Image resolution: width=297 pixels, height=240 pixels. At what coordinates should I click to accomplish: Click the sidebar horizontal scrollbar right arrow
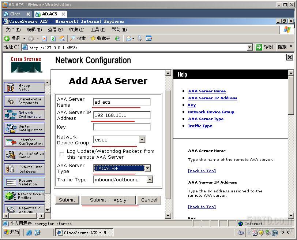(42, 216)
